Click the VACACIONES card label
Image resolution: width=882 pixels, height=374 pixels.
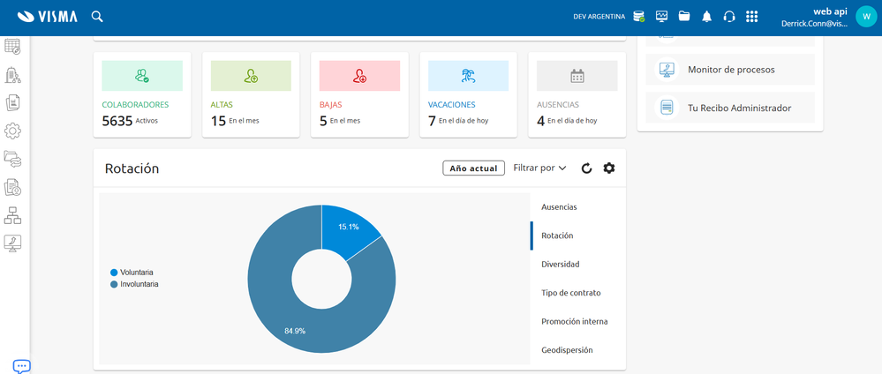pyautogui.click(x=452, y=105)
